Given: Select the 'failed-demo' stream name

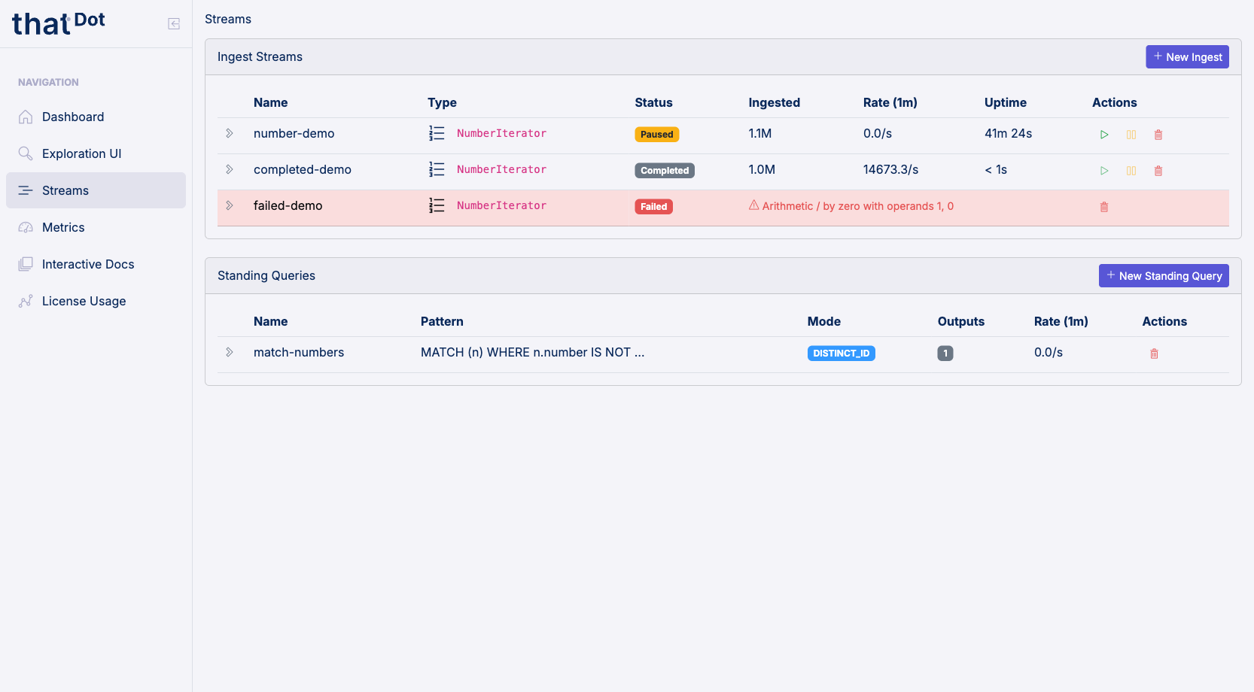Looking at the screenshot, I should click(x=288, y=205).
